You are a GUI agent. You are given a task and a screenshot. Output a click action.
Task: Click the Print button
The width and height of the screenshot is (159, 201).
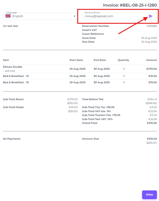tap(149, 195)
